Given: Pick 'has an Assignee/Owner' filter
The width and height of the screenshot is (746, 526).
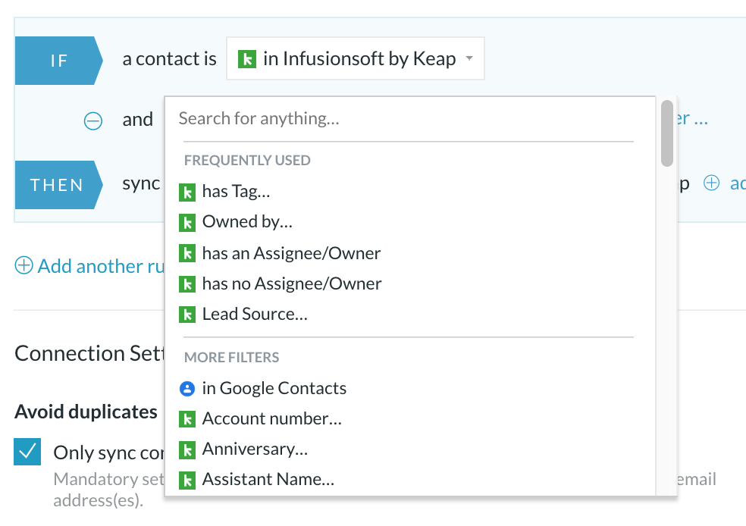Looking at the screenshot, I should click(x=291, y=253).
